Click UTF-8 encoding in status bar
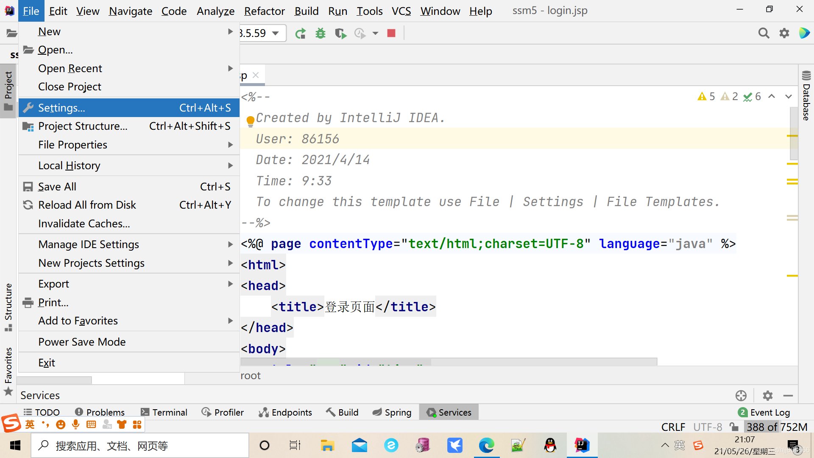The height and width of the screenshot is (458, 814). click(x=708, y=427)
